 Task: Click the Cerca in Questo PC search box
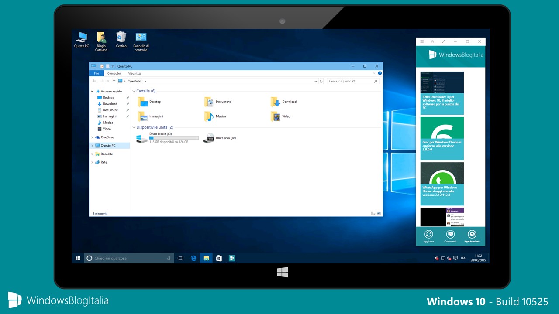pos(353,81)
